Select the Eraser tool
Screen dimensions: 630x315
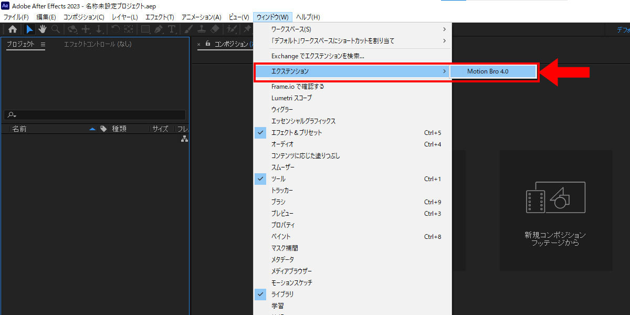tap(215, 29)
